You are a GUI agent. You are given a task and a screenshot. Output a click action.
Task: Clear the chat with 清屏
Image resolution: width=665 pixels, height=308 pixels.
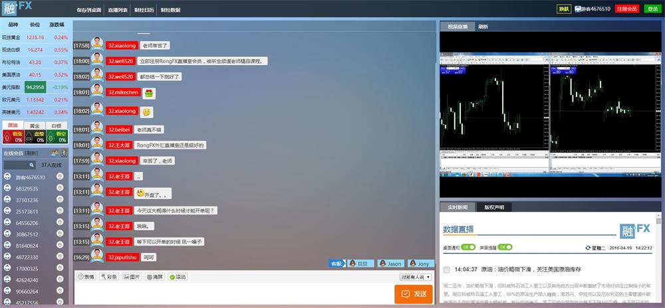154,277
